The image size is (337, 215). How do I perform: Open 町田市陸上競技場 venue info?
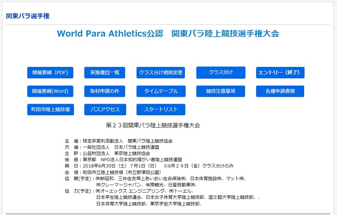(50, 110)
